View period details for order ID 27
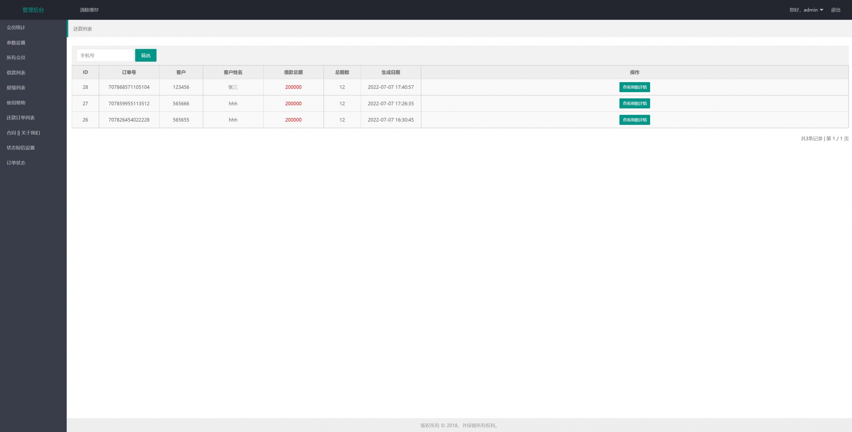 (x=634, y=103)
